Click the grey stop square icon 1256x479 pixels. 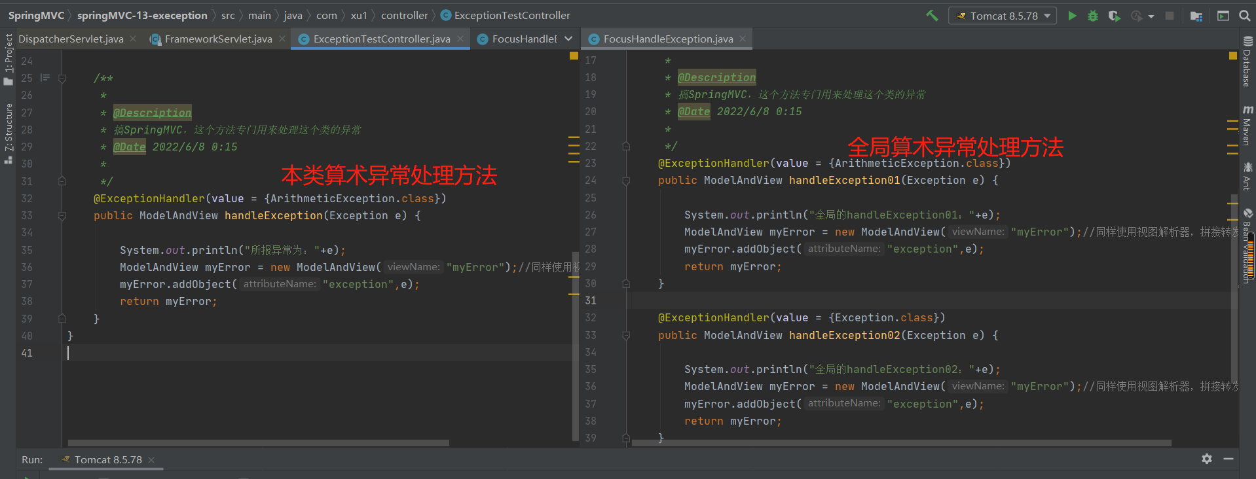click(x=1170, y=16)
